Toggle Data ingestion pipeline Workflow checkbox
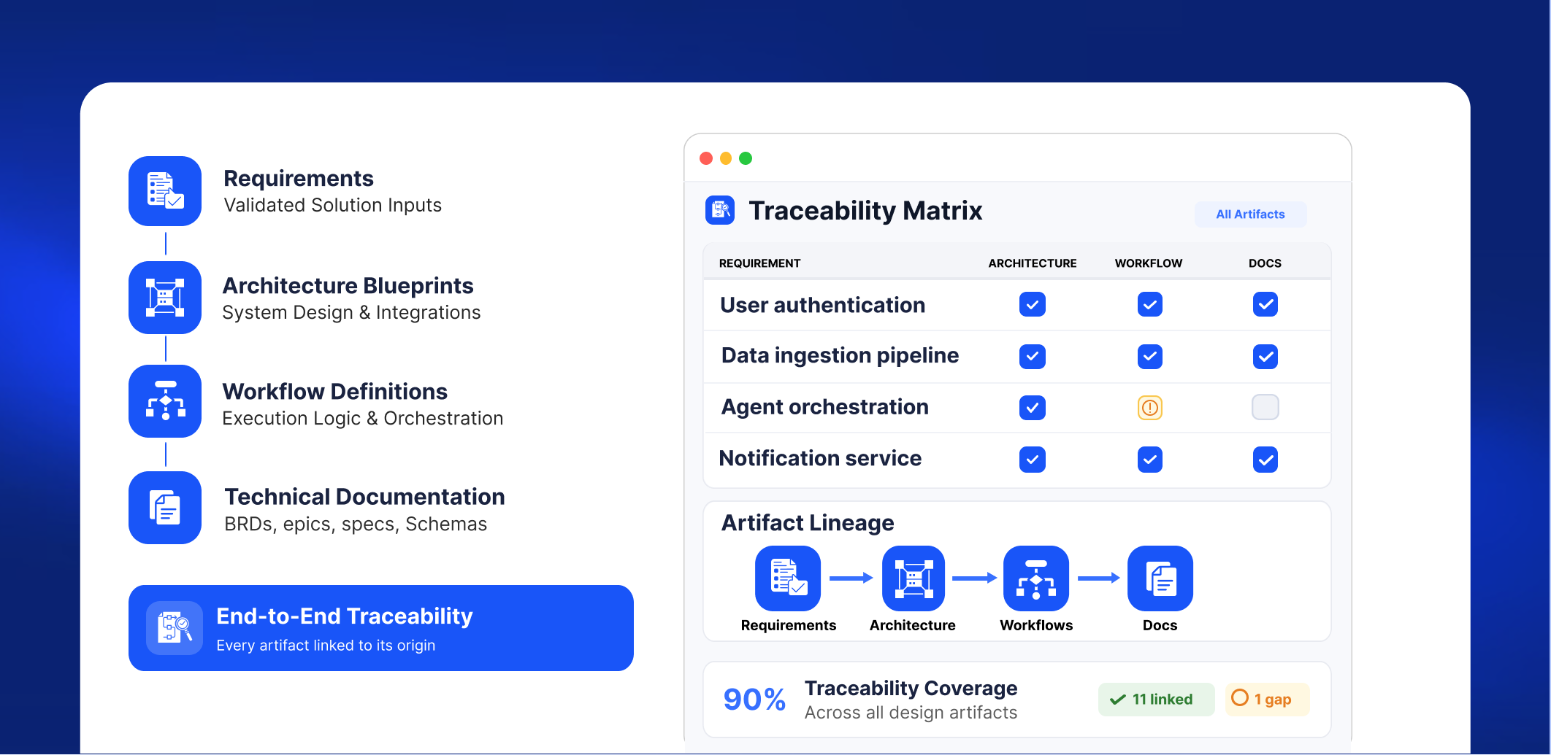The height and width of the screenshot is (755, 1551). click(1149, 356)
